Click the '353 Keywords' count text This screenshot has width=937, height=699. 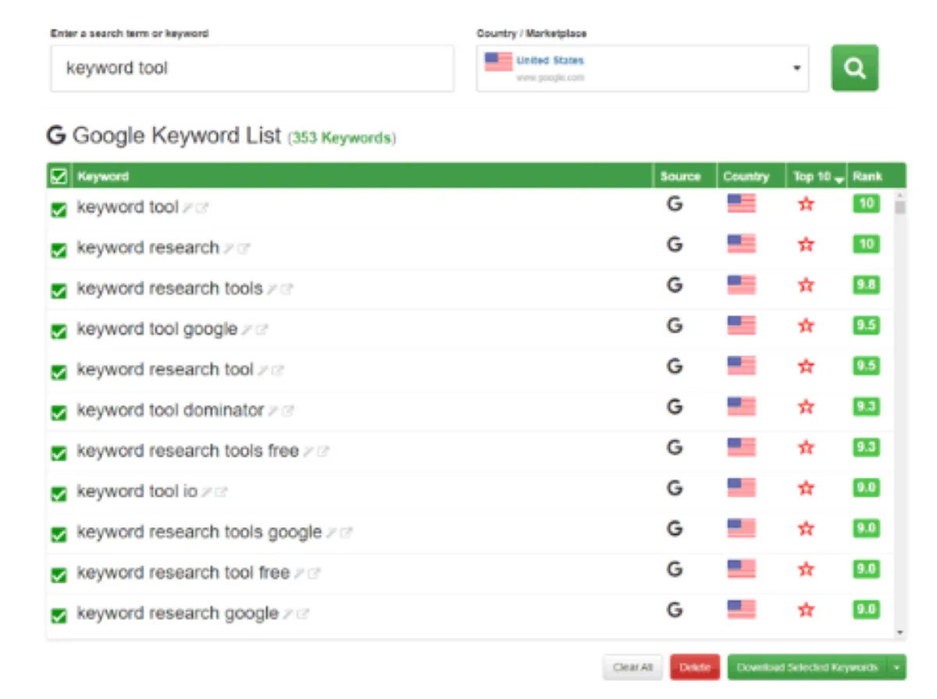tap(342, 138)
